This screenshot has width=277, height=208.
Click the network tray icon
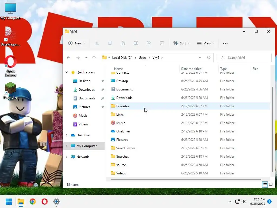(237, 201)
